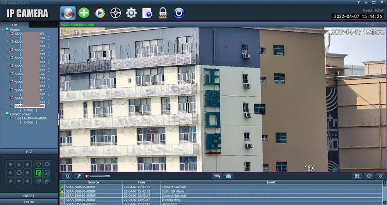387x205 pixels.
Task: Click the padlock lock icon
Action: 163,13
